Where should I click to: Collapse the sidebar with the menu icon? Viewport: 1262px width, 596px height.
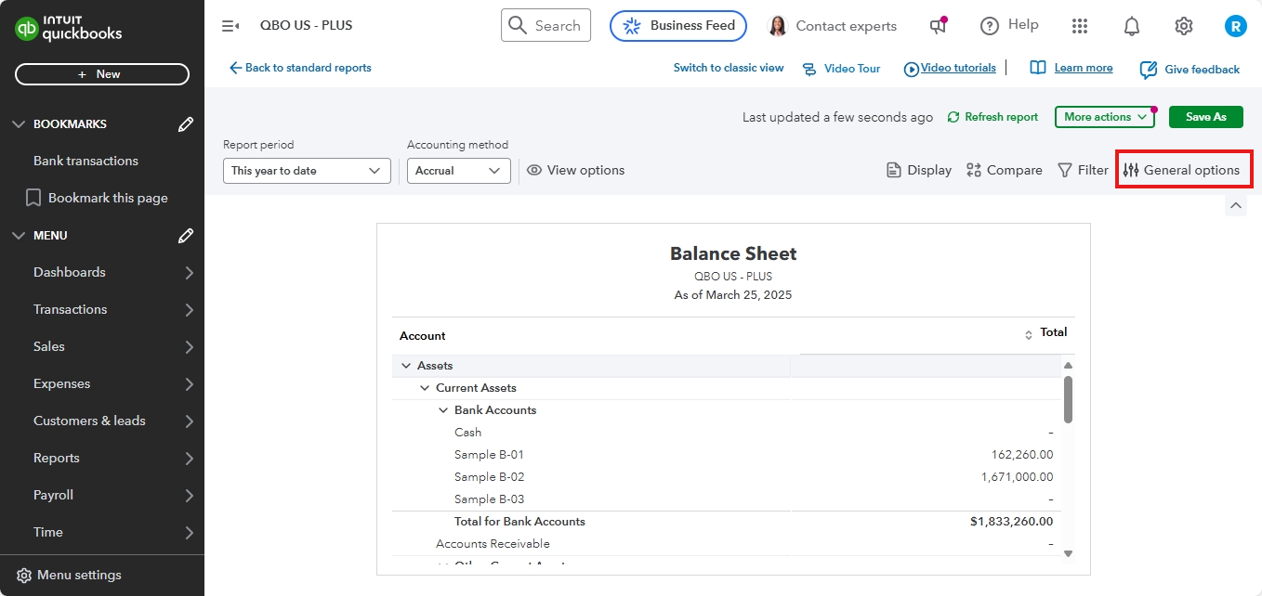(x=230, y=26)
